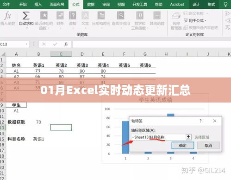Open the Developer ribbon tab
This screenshot has height=180, width=231.
[x=140, y=4]
